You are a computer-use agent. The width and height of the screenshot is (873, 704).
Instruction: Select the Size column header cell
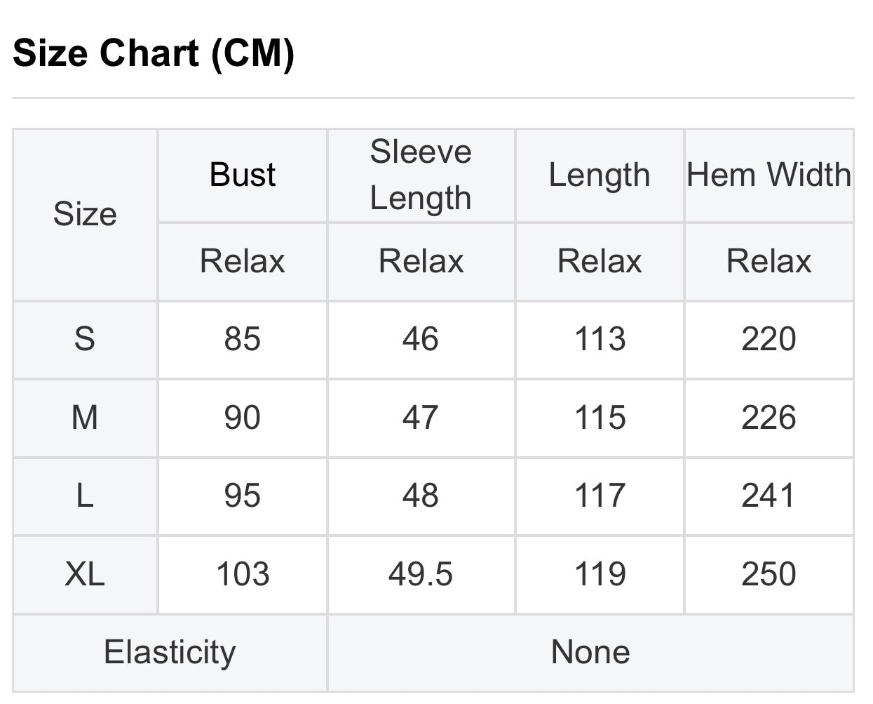click(85, 214)
